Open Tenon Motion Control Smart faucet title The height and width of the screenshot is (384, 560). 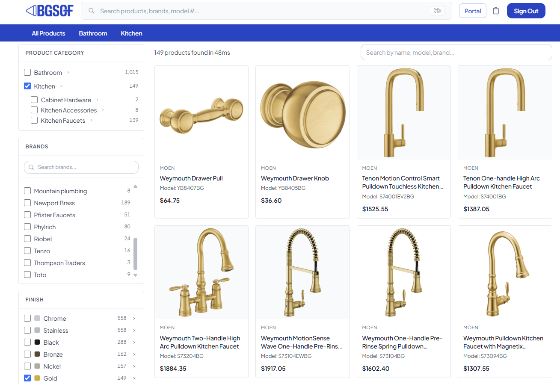(x=403, y=182)
